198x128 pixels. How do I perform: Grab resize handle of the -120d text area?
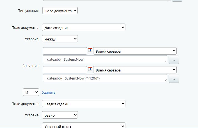tap(166, 81)
